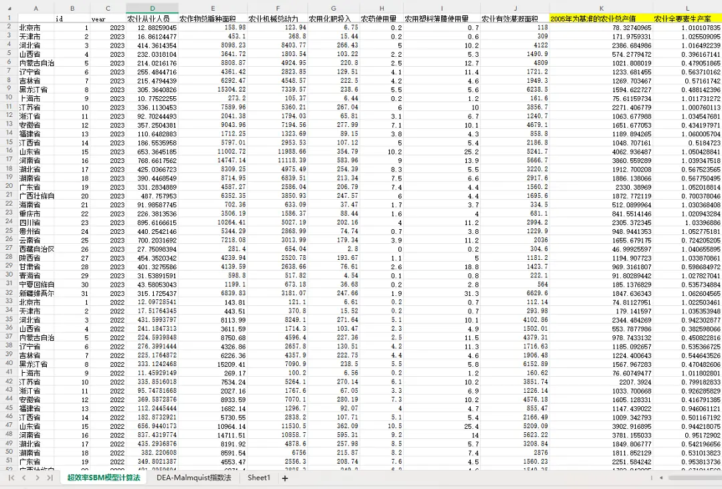
Task: Click the 农用化肥投入 header cell
Action: (334, 19)
